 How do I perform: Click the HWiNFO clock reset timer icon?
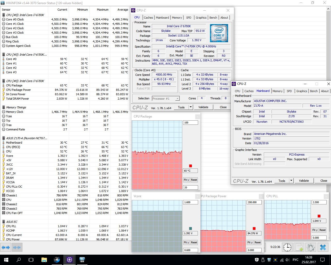click(x=287, y=247)
